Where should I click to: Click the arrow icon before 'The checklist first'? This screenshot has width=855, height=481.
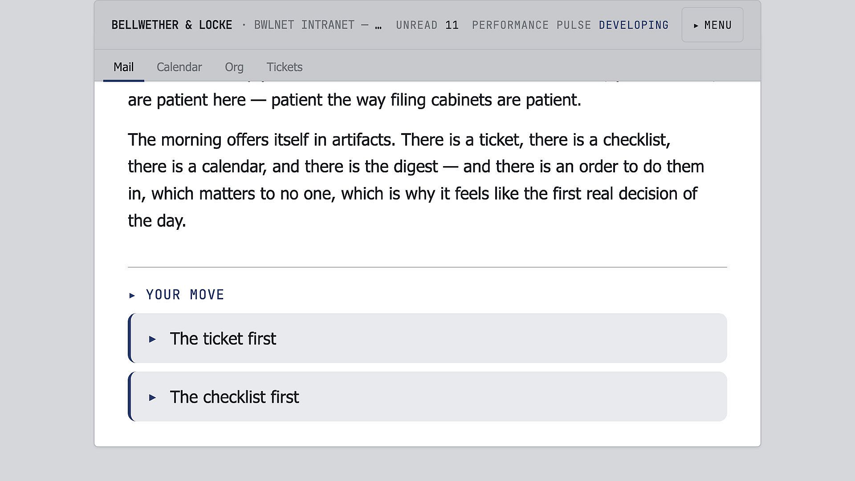(152, 398)
